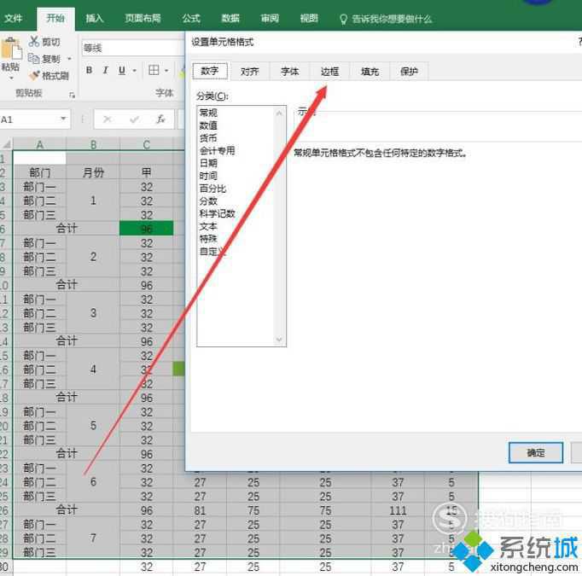Toggle Italic formatting

[106, 70]
